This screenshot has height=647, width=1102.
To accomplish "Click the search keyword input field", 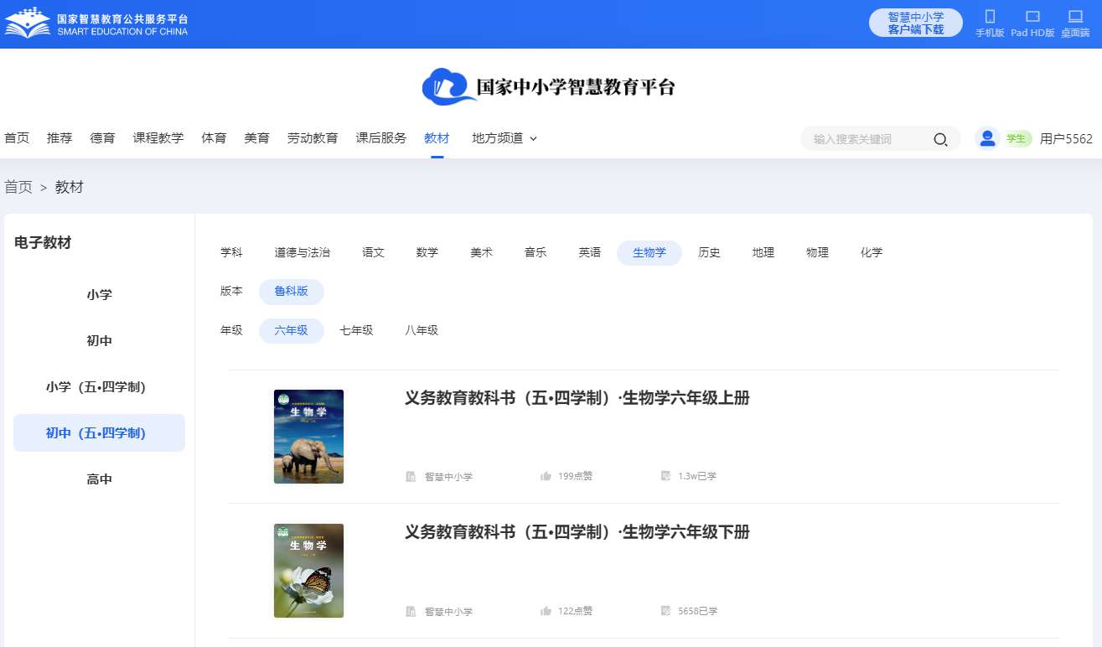I will coord(867,139).
